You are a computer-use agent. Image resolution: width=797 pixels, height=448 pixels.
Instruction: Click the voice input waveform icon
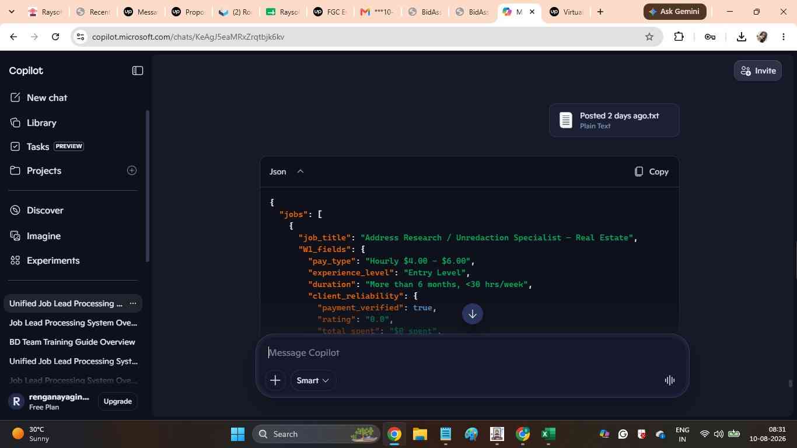pos(670,380)
